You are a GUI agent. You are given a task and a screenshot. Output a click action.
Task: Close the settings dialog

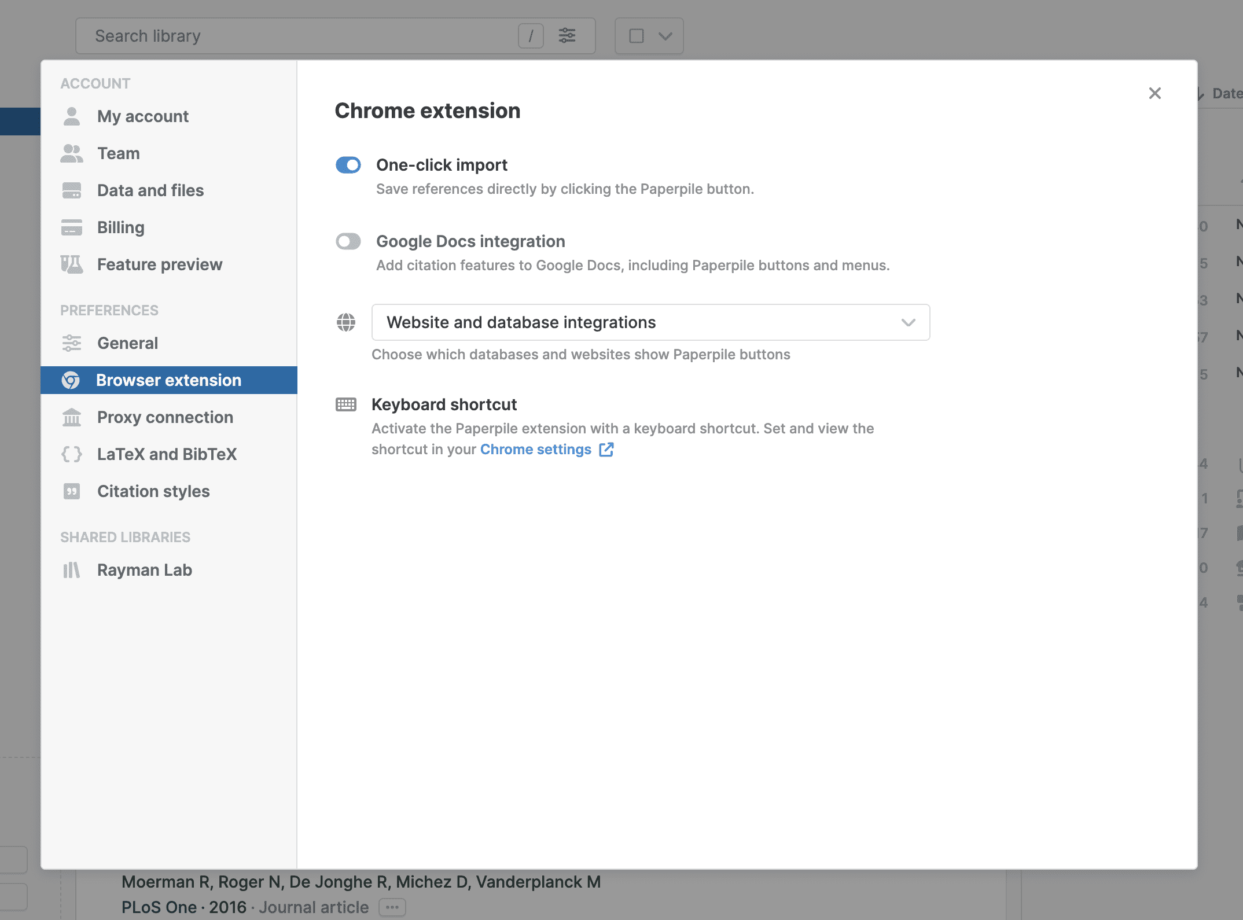point(1154,93)
